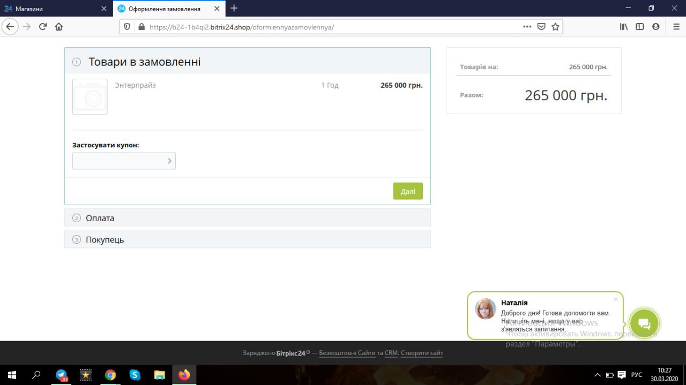Click the 1 Год quantity text
This screenshot has width=686, height=385.
point(330,85)
